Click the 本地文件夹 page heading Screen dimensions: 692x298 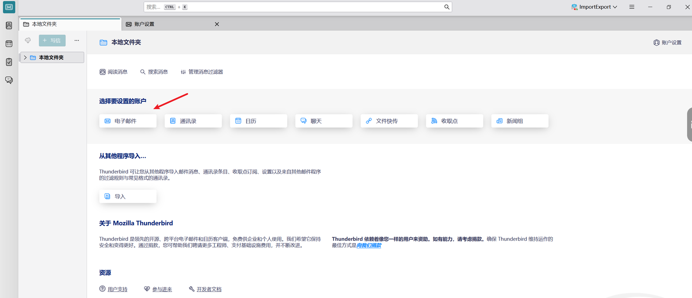(x=126, y=42)
